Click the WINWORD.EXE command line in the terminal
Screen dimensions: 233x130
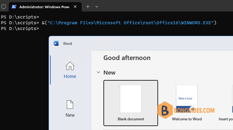point(109,23)
